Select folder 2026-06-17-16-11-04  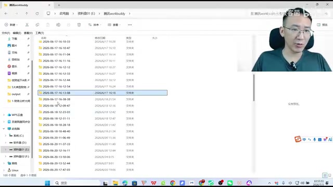point(56,55)
